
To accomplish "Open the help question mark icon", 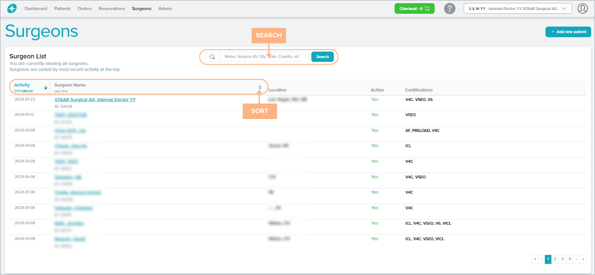I will [x=449, y=9].
